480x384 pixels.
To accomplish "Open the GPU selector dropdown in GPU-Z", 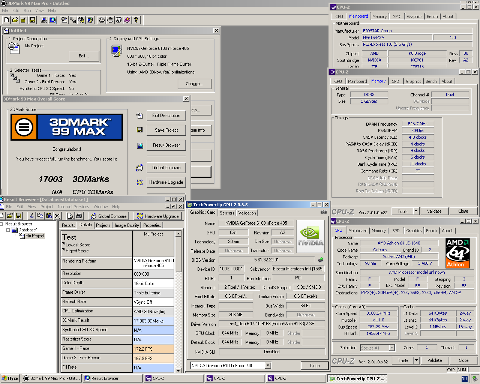I will (268, 366).
